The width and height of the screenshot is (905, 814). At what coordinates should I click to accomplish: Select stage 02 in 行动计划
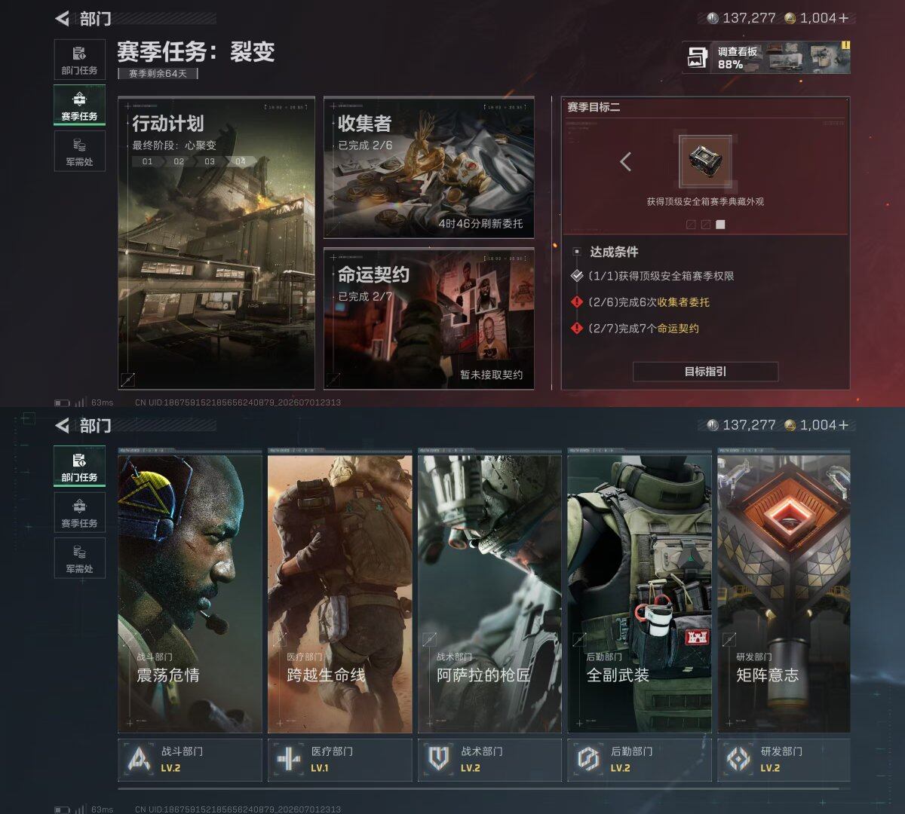click(x=179, y=161)
